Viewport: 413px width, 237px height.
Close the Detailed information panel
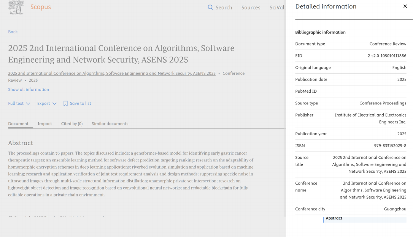405,6
